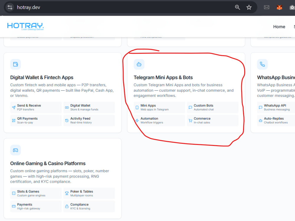Select the Custom Bots feature tile
Viewport: 295px width, 221px height.
213,108
